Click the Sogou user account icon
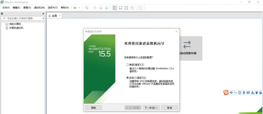263x114 pixels. (x=252, y=93)
